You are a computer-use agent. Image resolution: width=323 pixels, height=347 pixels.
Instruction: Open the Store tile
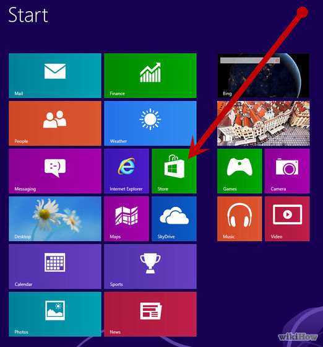click(x=174, y=171)
